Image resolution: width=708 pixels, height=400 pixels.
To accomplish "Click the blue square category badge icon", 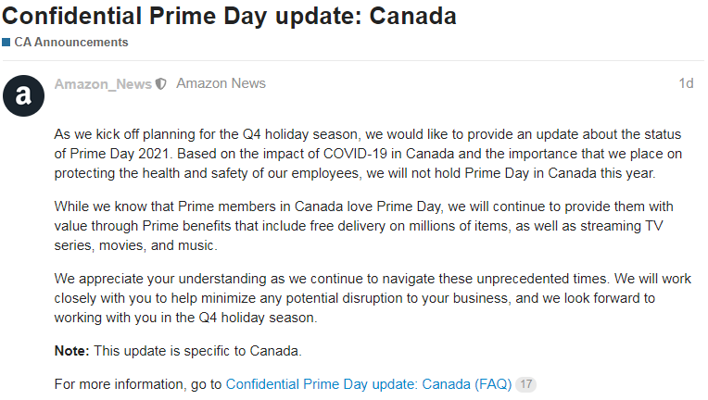I will [x=6, y=43].
